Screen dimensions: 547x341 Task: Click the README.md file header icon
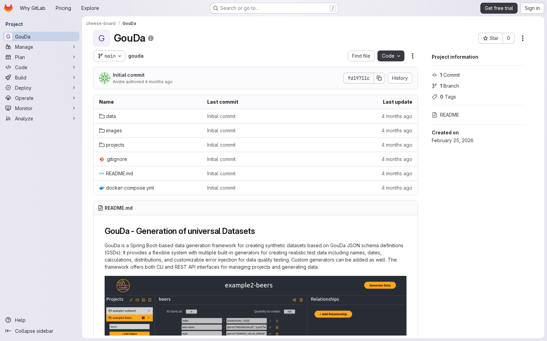101,208
